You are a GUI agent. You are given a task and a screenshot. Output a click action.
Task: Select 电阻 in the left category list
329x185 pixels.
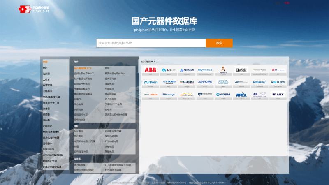[x=45, y=68]
